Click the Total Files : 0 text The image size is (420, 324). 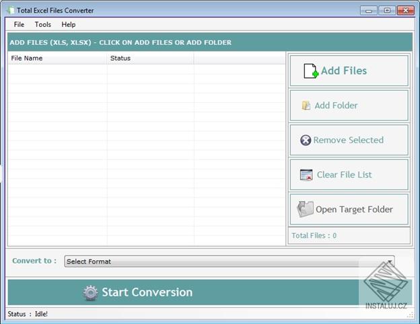pyautogui.click(x=314, y=235)
